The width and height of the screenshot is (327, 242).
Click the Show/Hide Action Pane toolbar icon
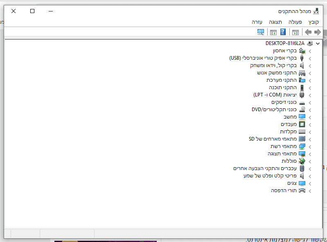click(x=273, y=32)
